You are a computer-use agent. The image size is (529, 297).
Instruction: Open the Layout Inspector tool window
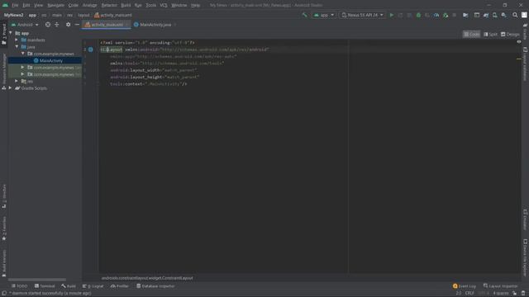point(500,286)
